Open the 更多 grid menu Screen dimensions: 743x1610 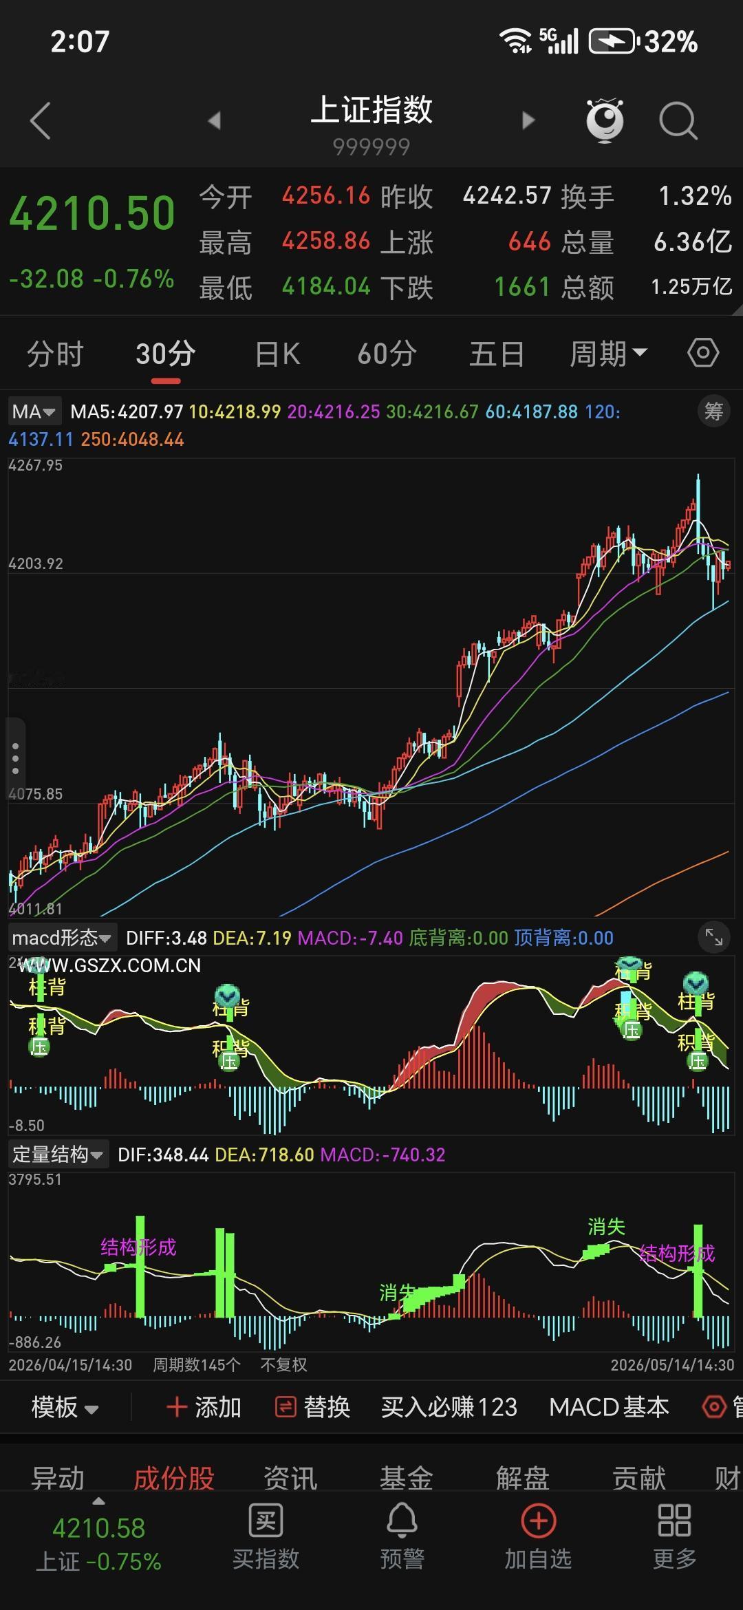(x=674, y=1536)
